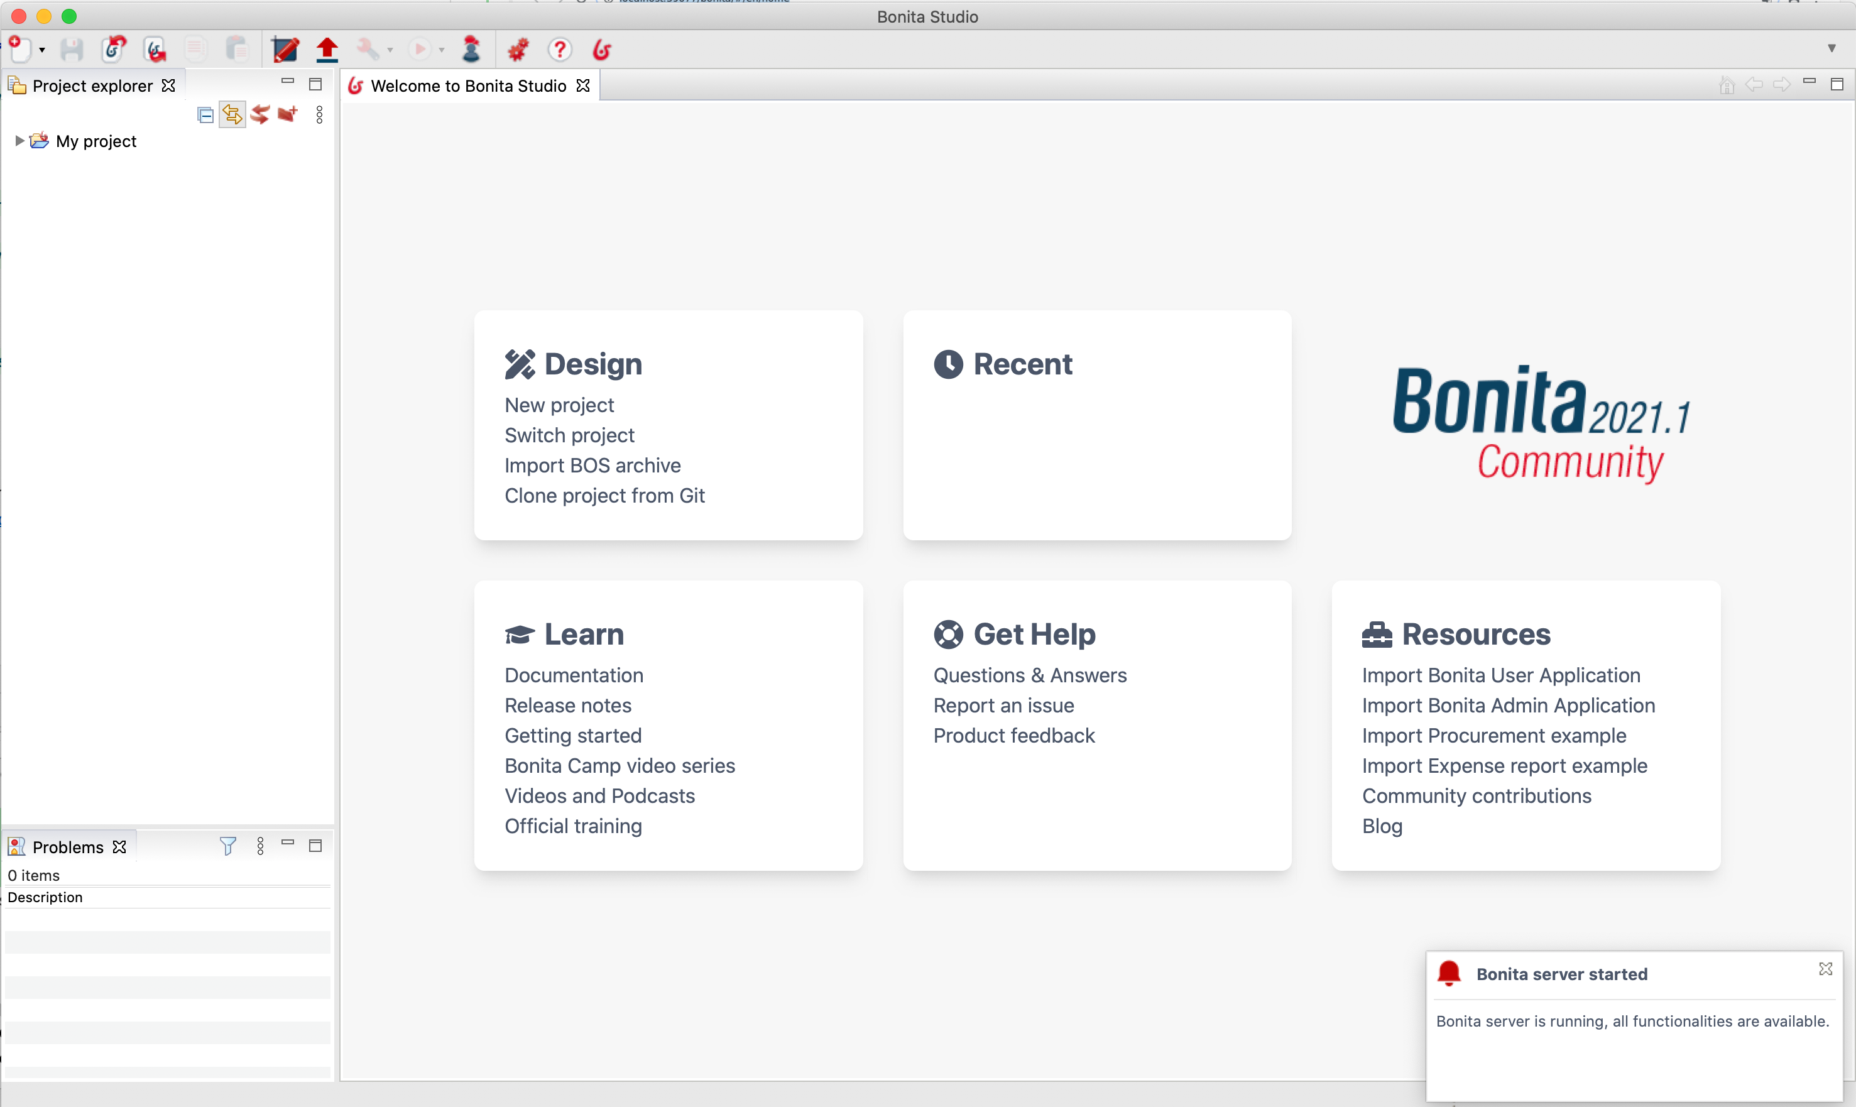The width and height of the screenshot is (1856, 1107).
Task: Open the toolbar overflow arrow at far right
Action: pos(1831,48)
